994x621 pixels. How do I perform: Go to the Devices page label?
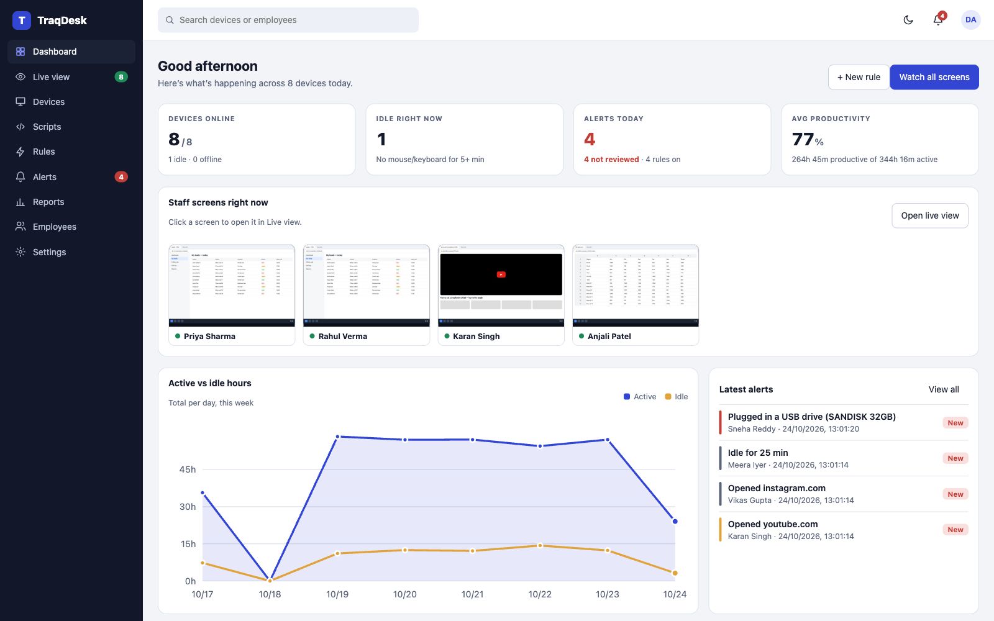pos(49,102)
